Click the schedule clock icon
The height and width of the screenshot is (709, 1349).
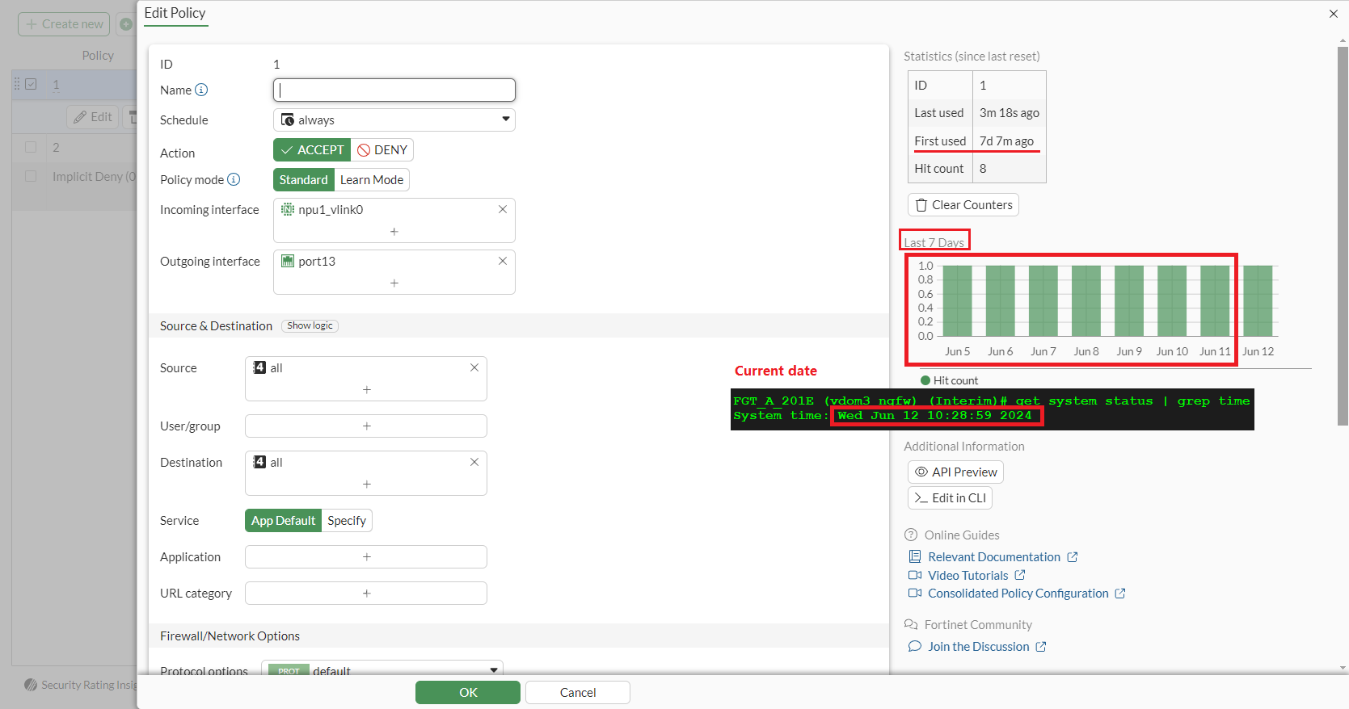pyautogui.click(x=287, y=120)
